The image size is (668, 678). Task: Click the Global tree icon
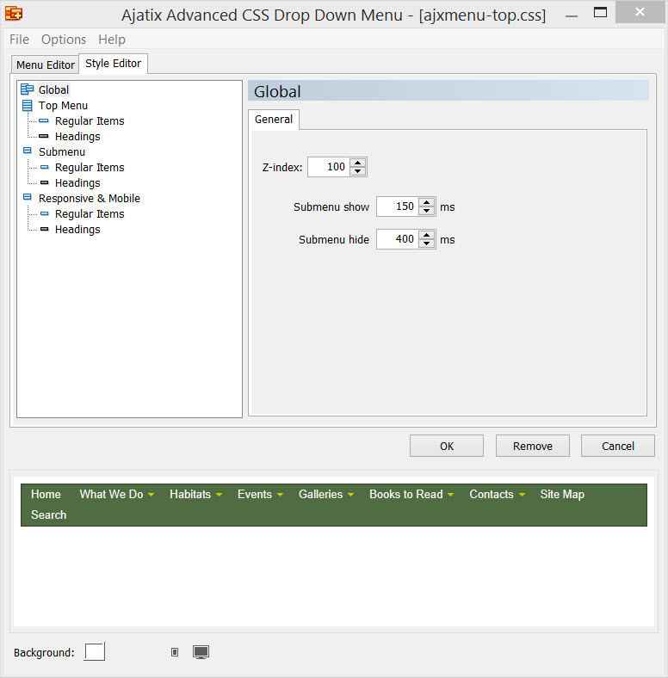[28, 89]
